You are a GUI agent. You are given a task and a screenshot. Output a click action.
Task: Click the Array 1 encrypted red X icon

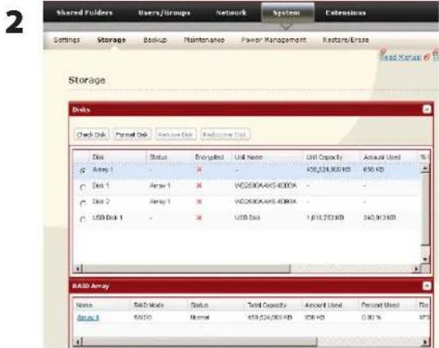click(199, 169)
